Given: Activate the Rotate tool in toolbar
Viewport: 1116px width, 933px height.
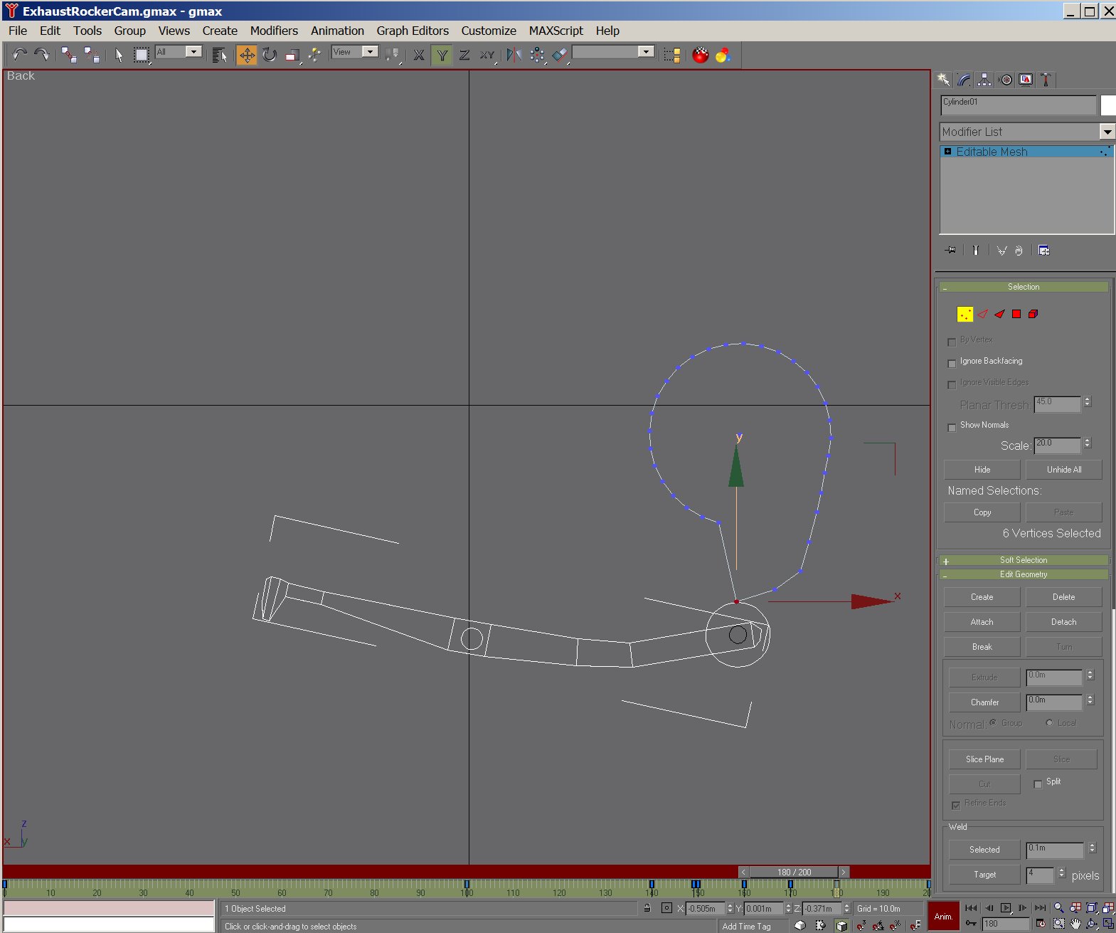Looking at the screenshot, I should pyautogui.click(x=270, y=56).
